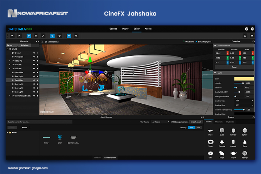Click the Redo arrow in the toolbar
261x174 pixels.
pyautogui.click(x=20, y=36)
